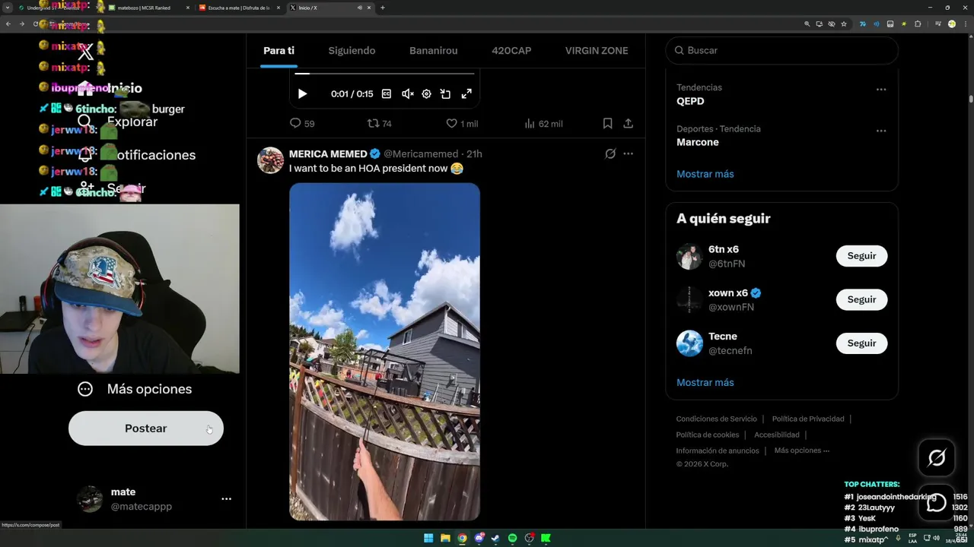974x547 pixels.
Task: Play the video at 0:01 / 0:15
Action: click(302, 93)
